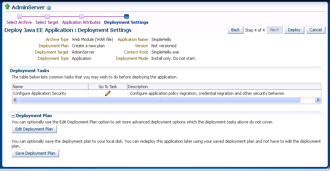Click the 'Step 4 of 4' indicator
The image size is (330, 171).
[x=255, y=30]
